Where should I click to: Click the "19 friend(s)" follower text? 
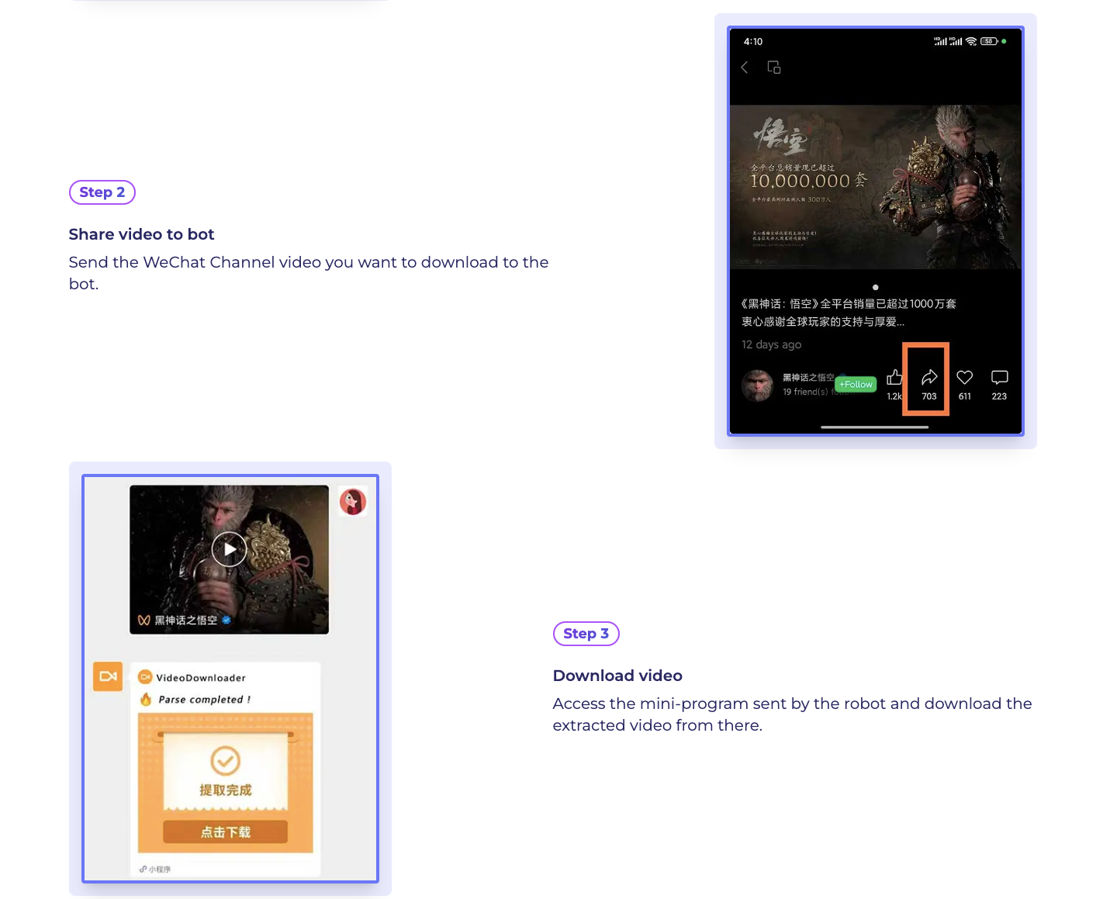tap(805, 392)
